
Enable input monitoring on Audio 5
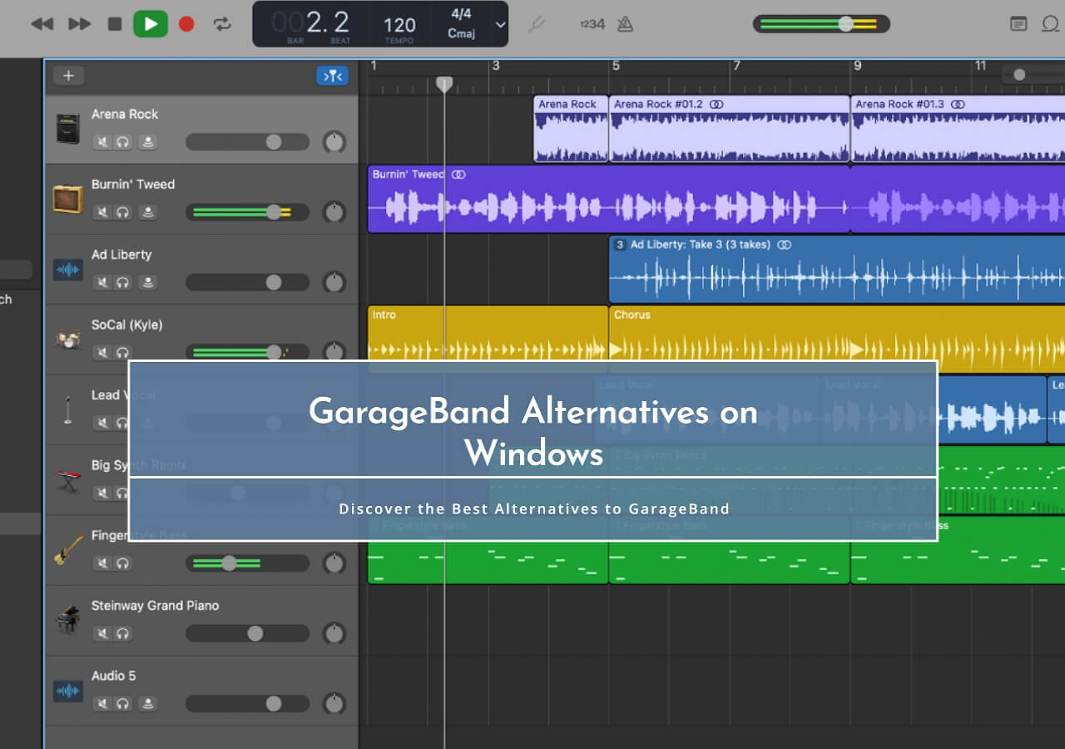click(x=147, y=703)
